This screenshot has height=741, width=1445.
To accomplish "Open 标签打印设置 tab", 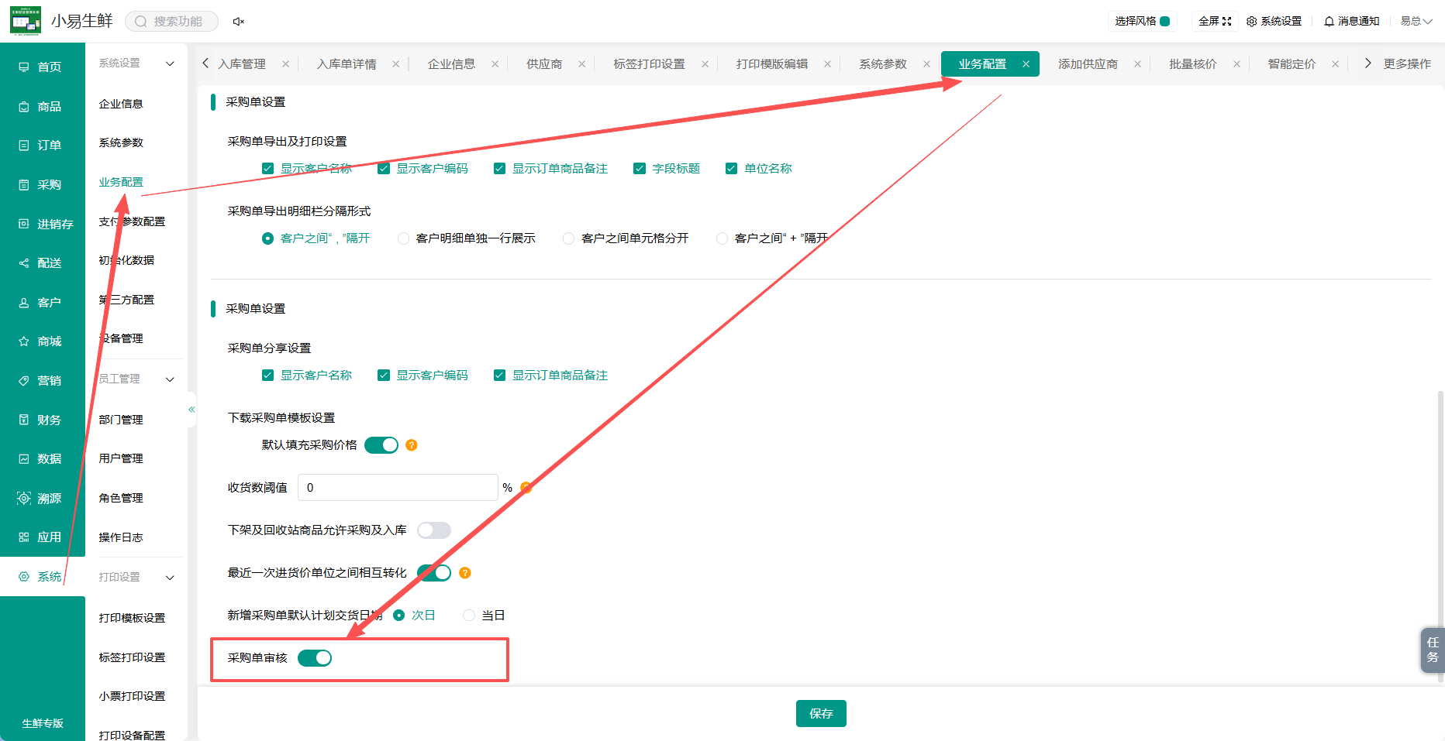I will (649, 64).
